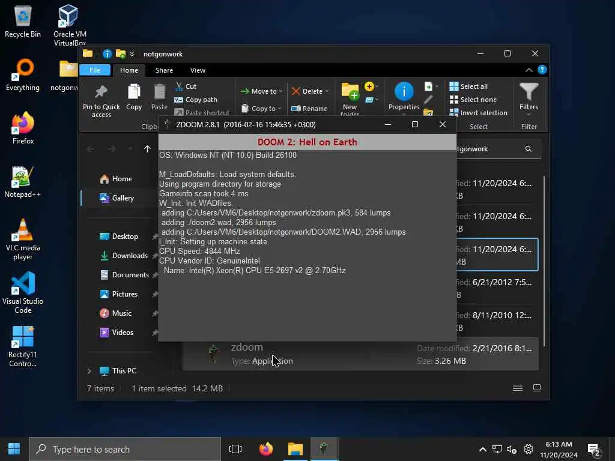Click Type here to search taskbar box
Screen dimensions: 615x461
[125, 449]
